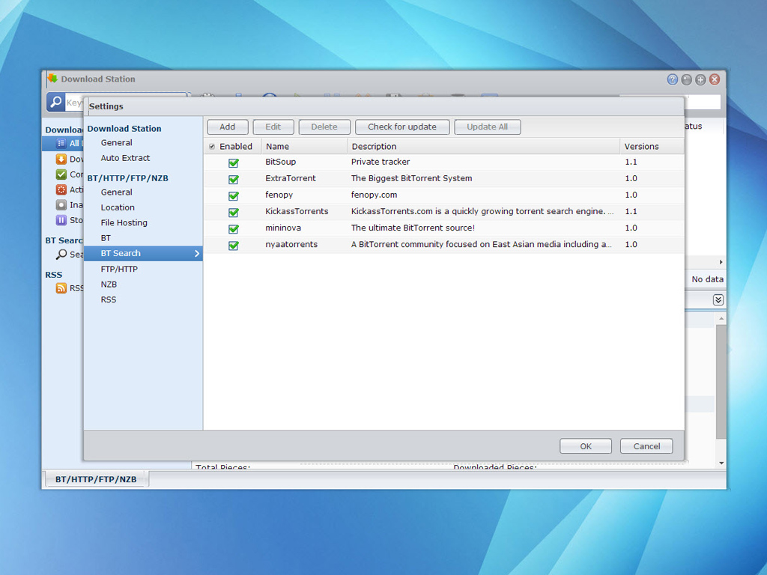Minimize Download Station with the gray button

(687, 79)
